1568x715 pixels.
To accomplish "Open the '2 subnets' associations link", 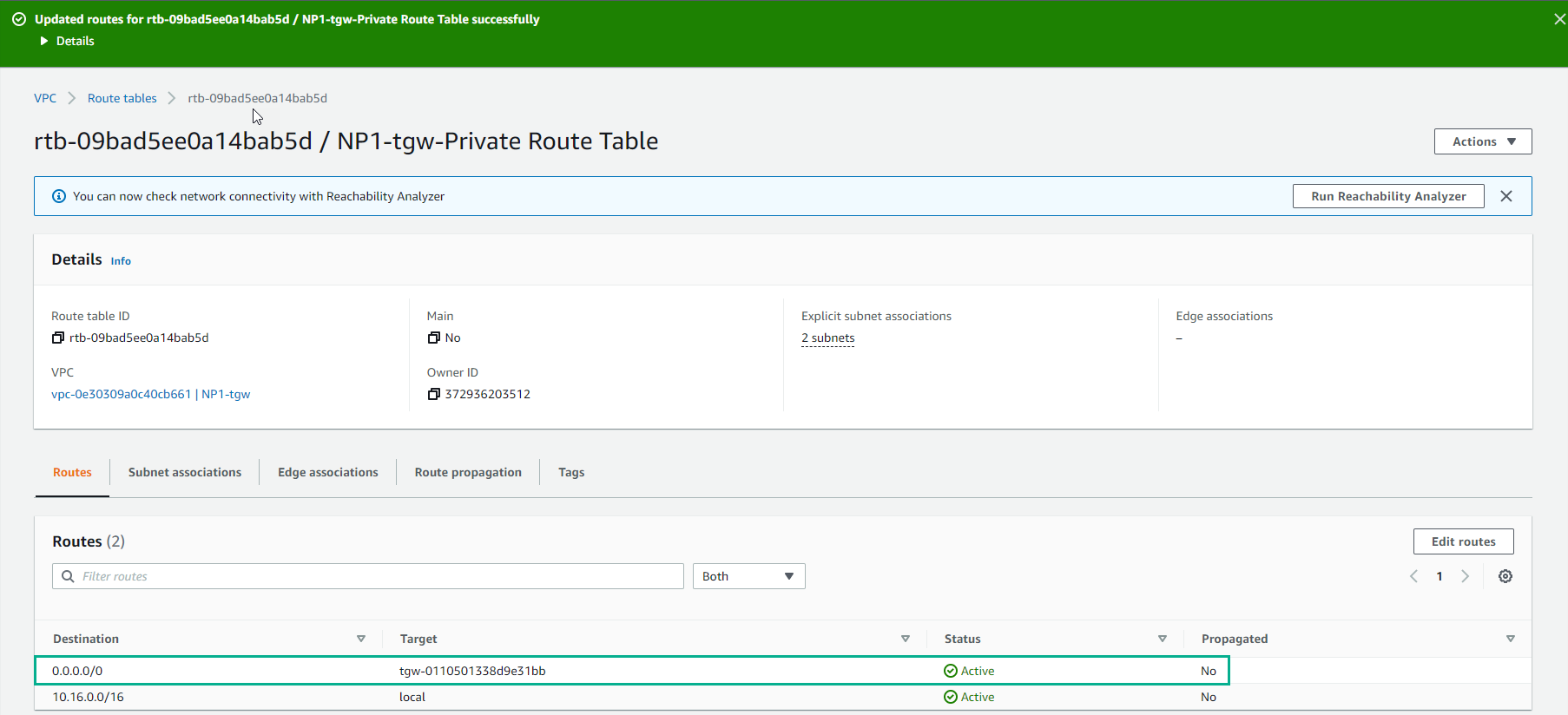I will pyautogui.click(x=827, y=338).
